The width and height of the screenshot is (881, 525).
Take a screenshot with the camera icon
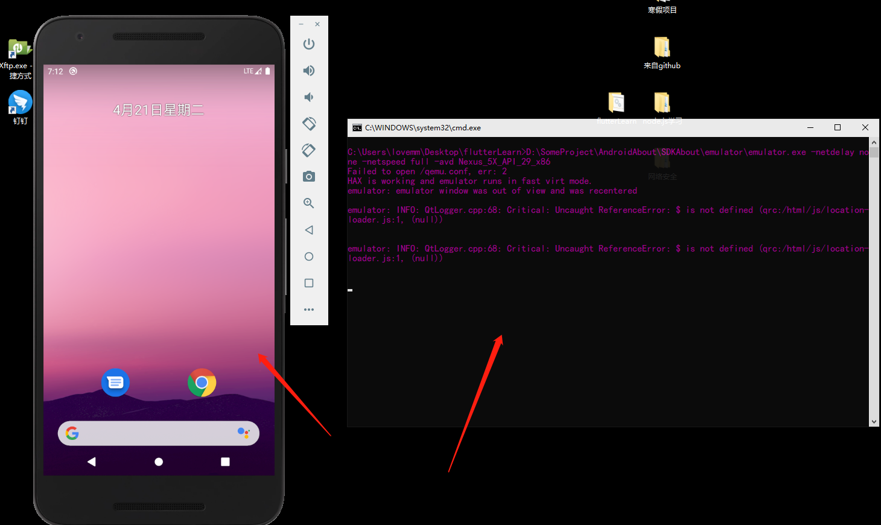(308, 176)
